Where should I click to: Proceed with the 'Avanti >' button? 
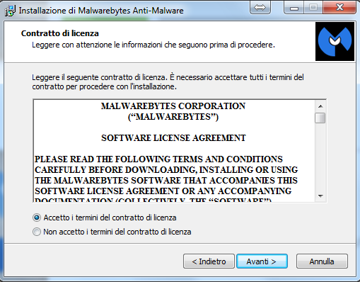click(262, 261)
